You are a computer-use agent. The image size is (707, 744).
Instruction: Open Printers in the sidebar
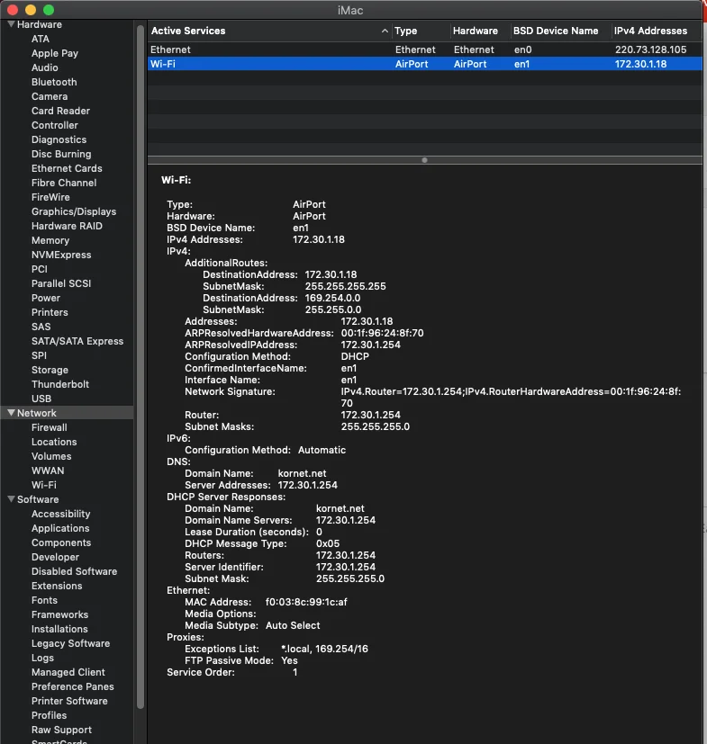tap(50, 312)
